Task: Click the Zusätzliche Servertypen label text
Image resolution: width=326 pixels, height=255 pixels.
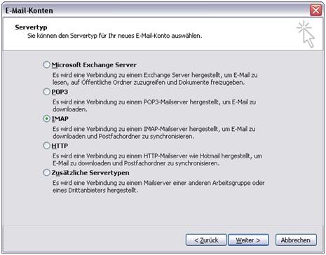Action: tap(90, 173)
